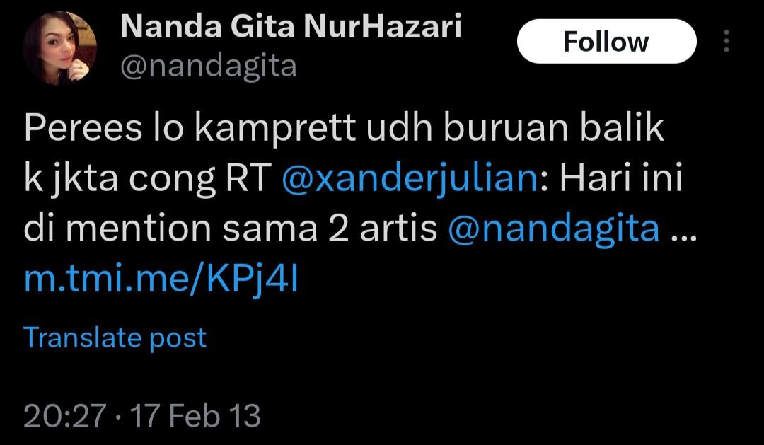Click the "di mention sama 2 artis" text
764x445 pixels.
click(231, 229)
